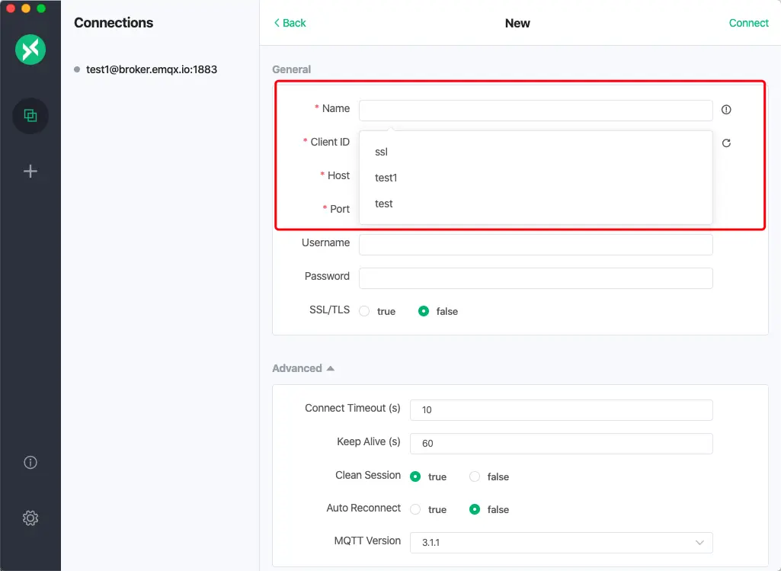Screen dimensions: 781x571
Task: Refresh the Client ID with reload icon
Action: 726,143
